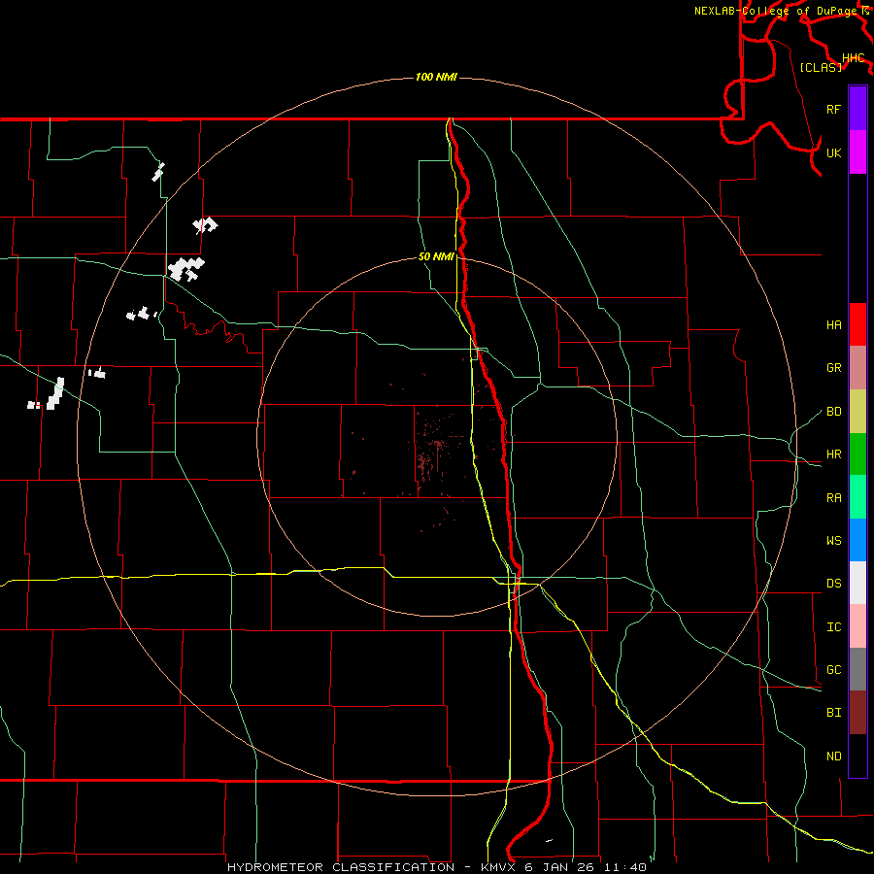
Task: Click the HR legend label
Action: coord(834,454)
